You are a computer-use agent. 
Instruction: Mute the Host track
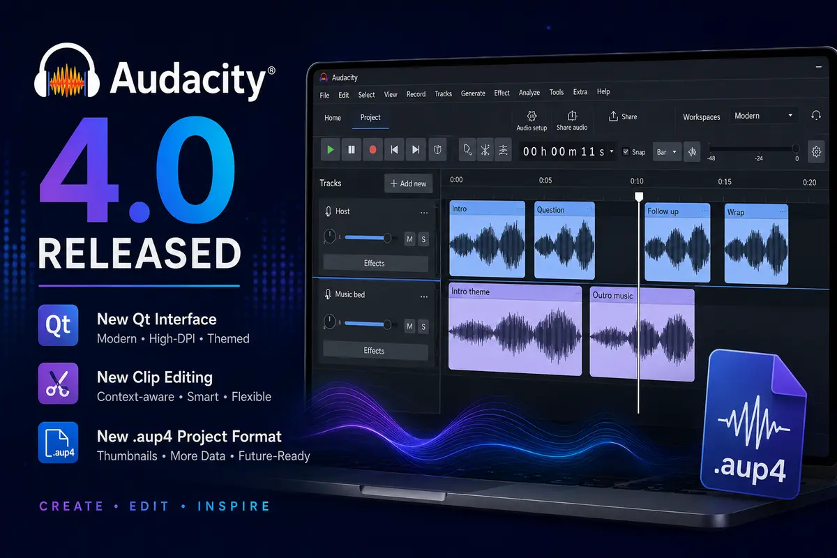[409, 239]
